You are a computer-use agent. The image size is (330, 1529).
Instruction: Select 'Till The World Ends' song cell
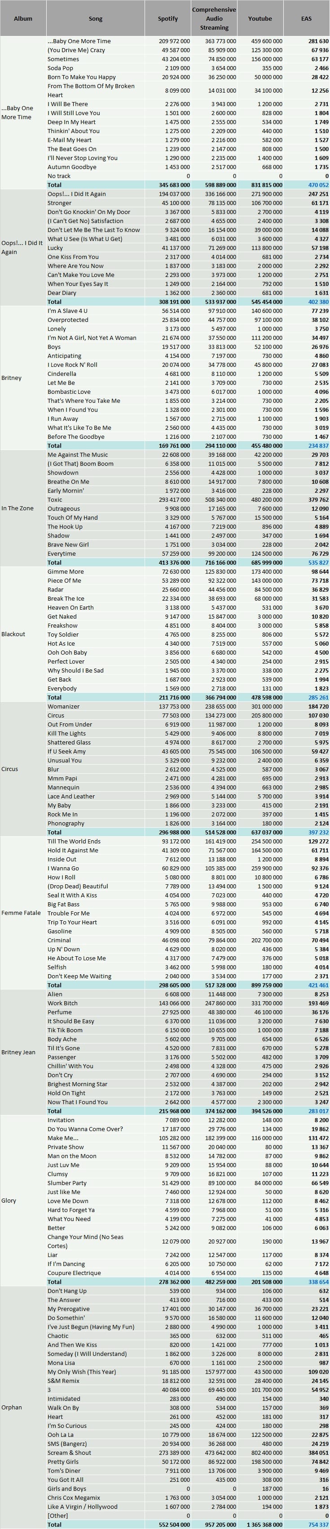(95, 841)
